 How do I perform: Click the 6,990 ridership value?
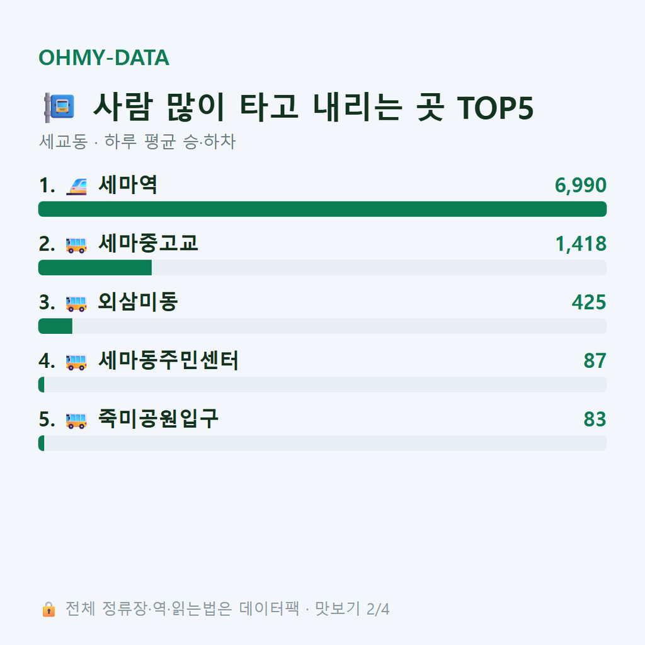click(x=580, y=185)
